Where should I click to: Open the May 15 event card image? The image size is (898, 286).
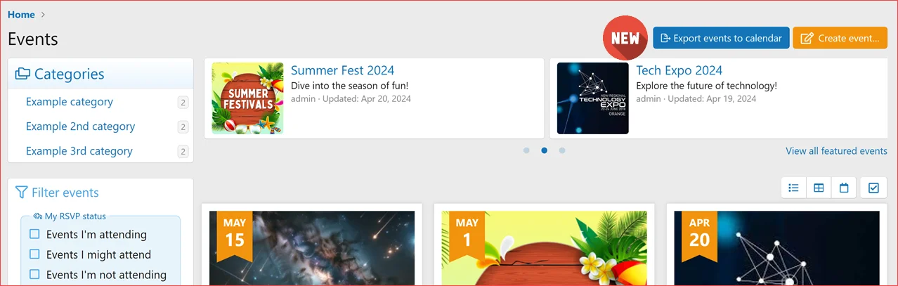(x=312, y=248)
